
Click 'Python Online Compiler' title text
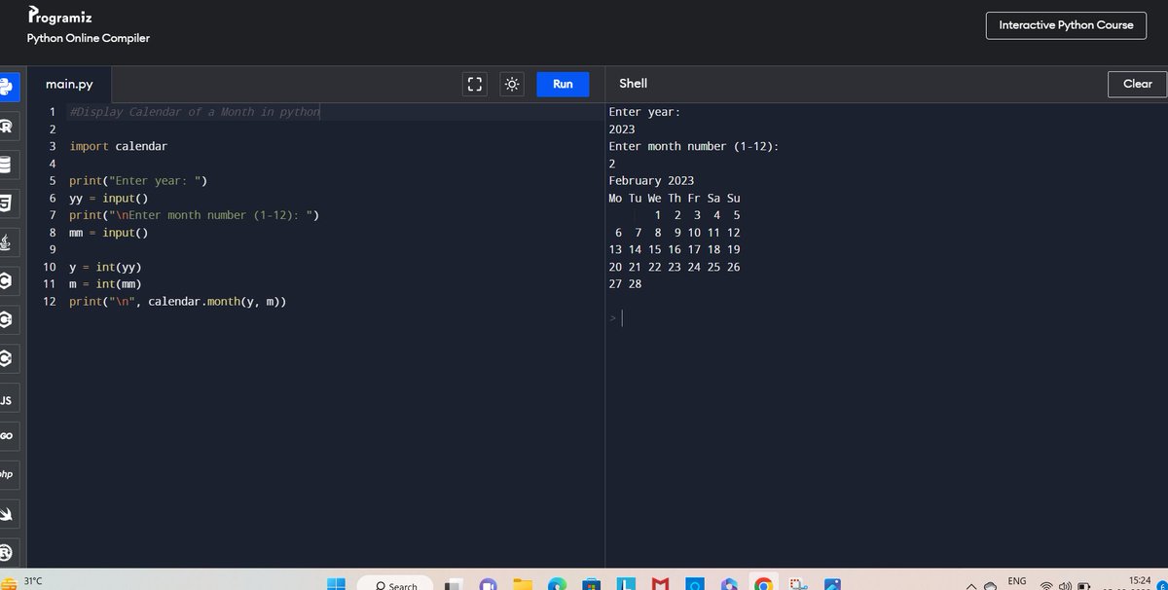89,38
